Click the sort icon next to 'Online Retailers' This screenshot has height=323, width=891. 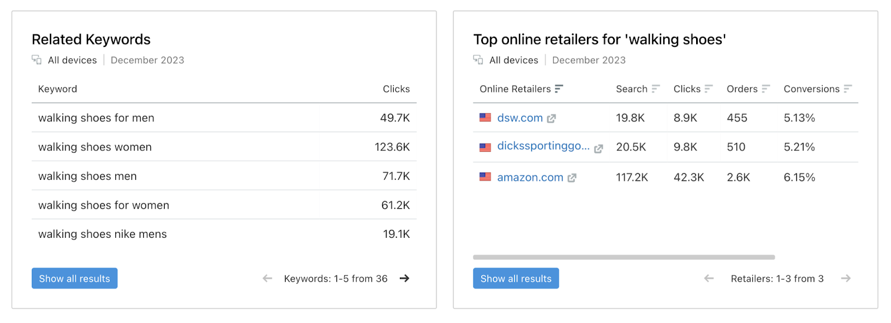[x=559, y=89]
